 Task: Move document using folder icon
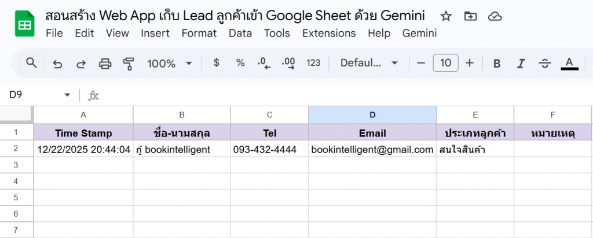(x=470, y=16)
